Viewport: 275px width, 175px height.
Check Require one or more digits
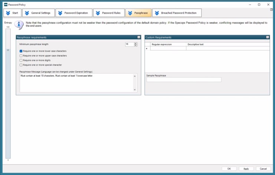click(21, 60)
